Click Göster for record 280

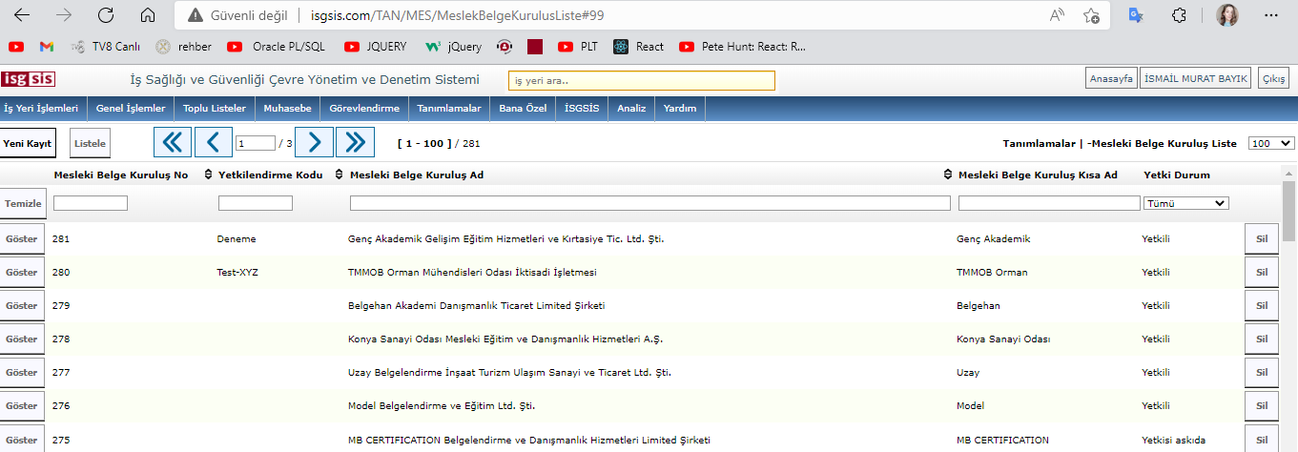(x=22, y=273)
